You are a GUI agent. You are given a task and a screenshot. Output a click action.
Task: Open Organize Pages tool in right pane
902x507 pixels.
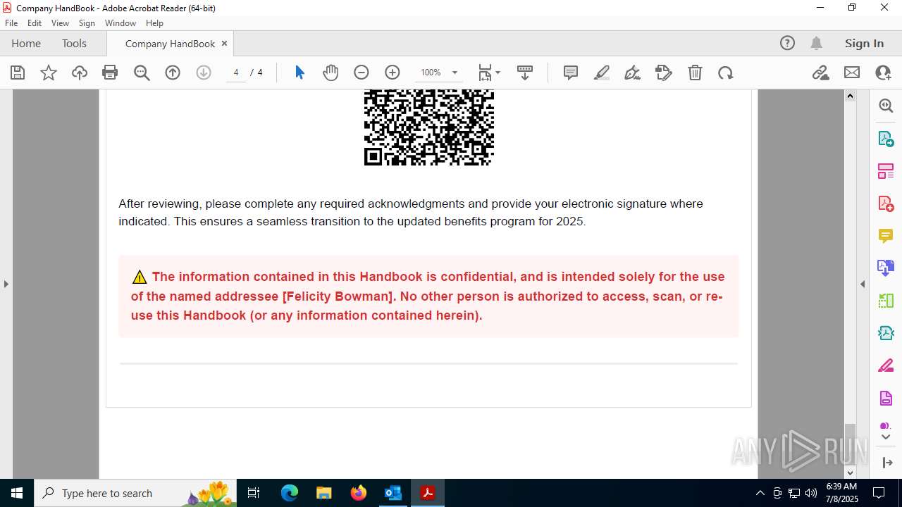(886, 170)
